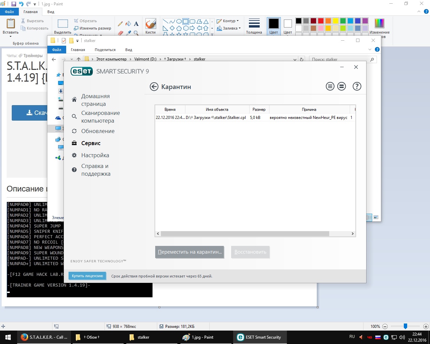Select the Fill bucket tool in Paint
Image resolution: width=430 pixels, height=344 pixels.
point(128,24)
